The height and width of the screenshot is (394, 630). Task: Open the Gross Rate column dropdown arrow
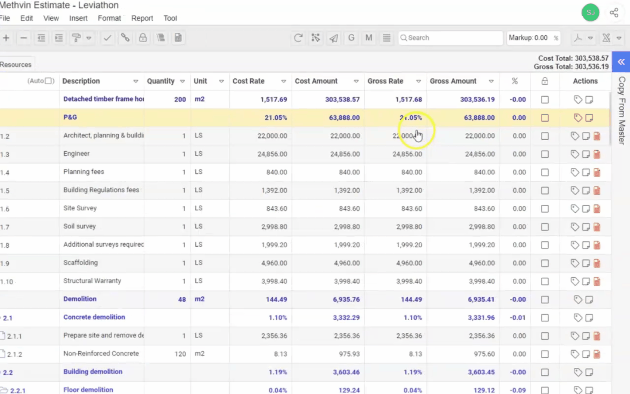click(419, 81)
